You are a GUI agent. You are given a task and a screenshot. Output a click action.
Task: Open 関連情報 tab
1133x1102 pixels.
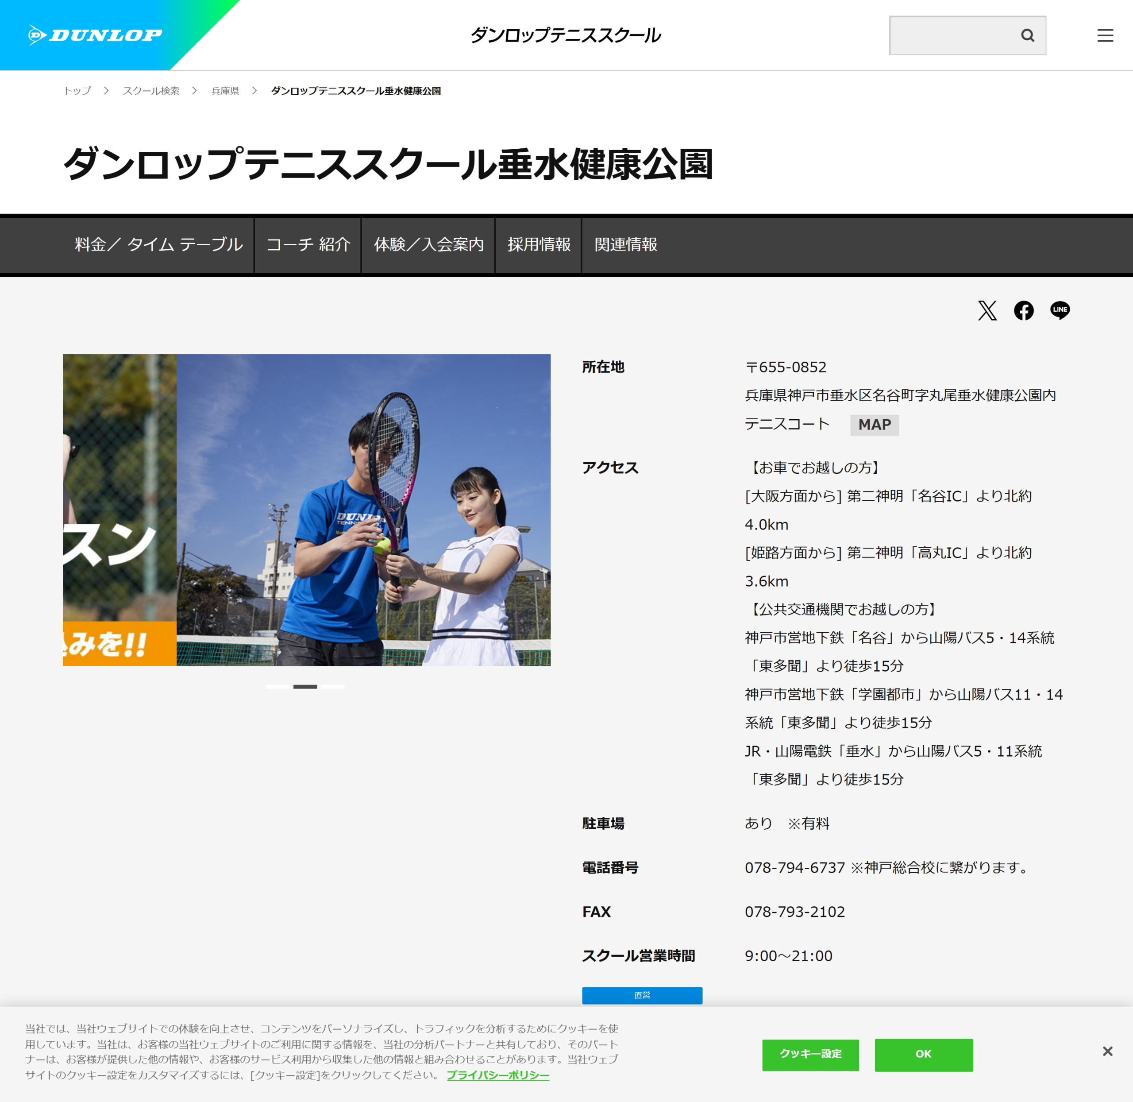(x=625, y=245)
